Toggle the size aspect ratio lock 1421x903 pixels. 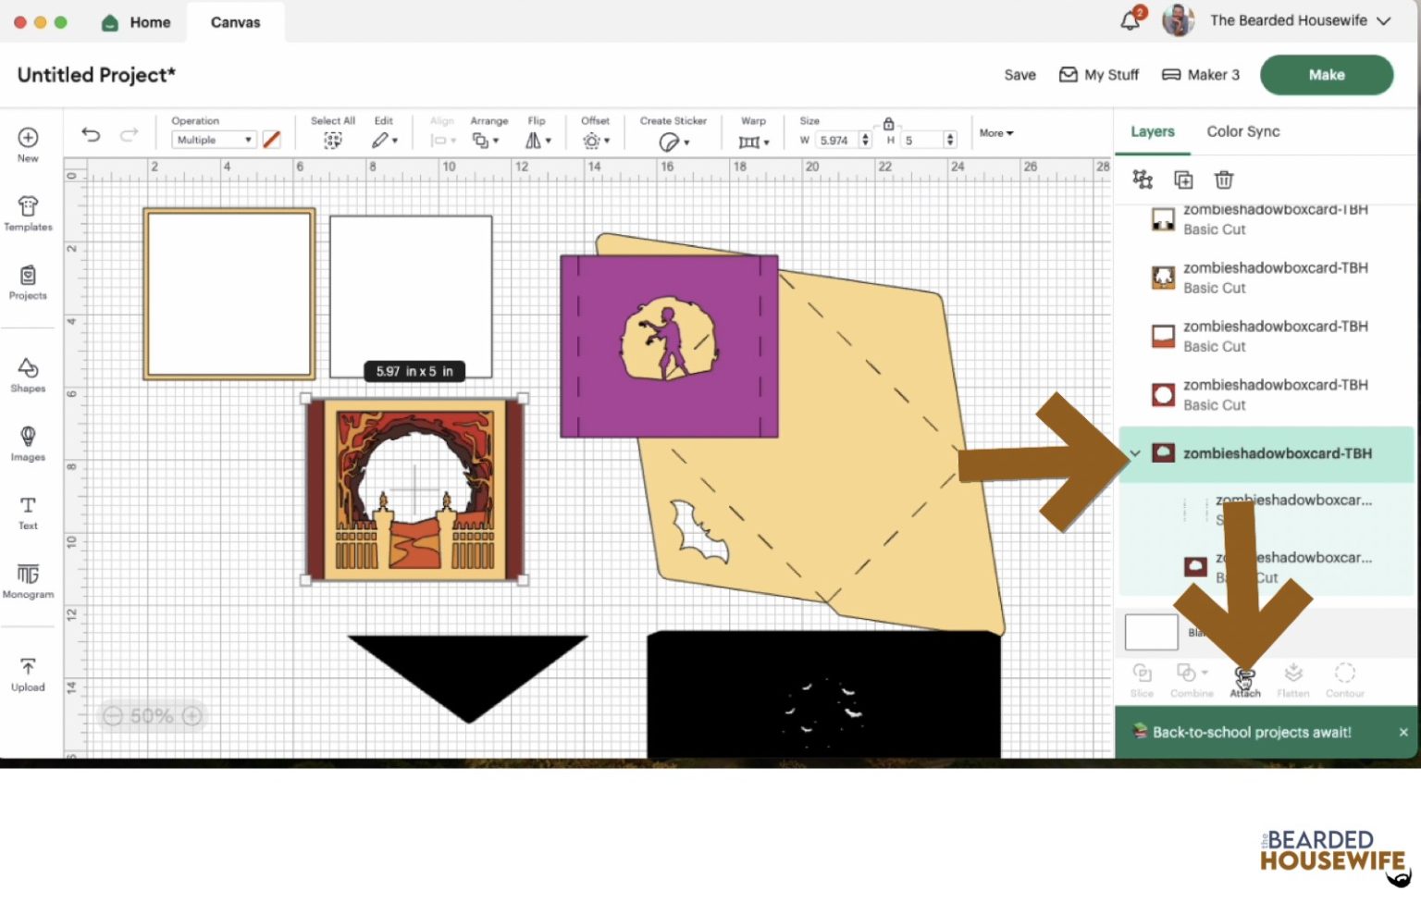888,124
